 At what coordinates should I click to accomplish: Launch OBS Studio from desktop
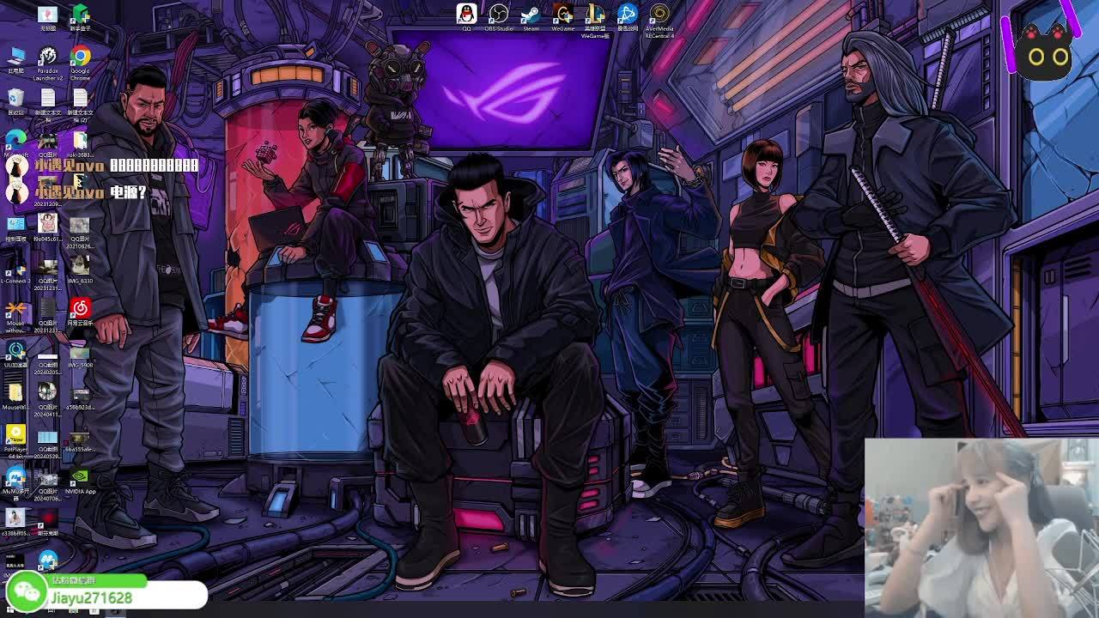pyautogui.click(x=498, y=15)
